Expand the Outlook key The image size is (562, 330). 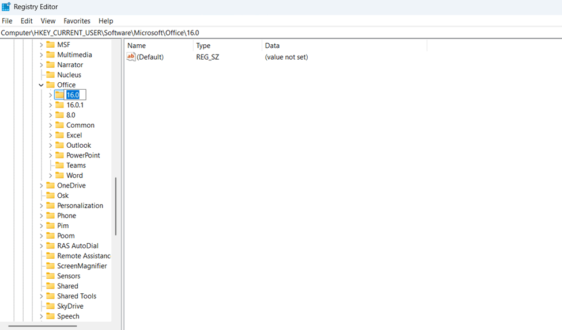[x=50, y=145]
